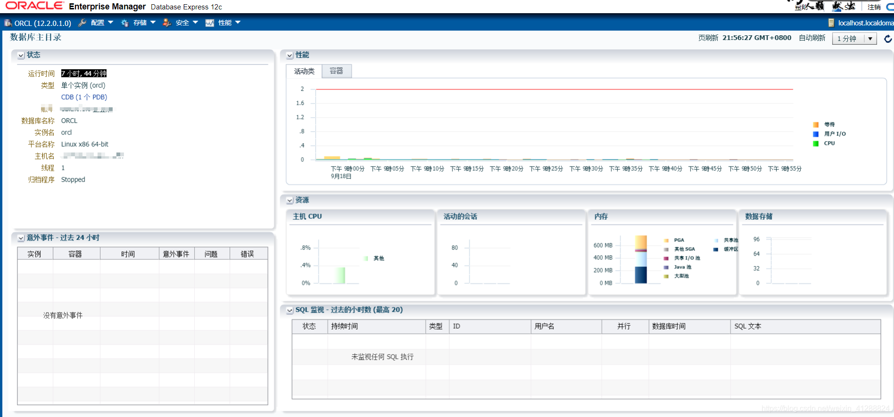Sort incidents by the 容器 column

76,254
